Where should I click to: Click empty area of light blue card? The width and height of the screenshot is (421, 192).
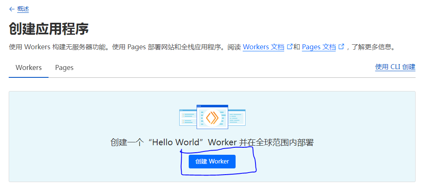[x=83, y=124]
